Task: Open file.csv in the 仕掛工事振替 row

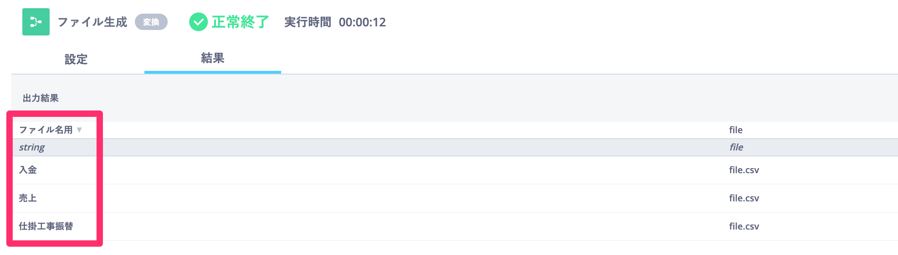Action: click(x=744, y=226)
